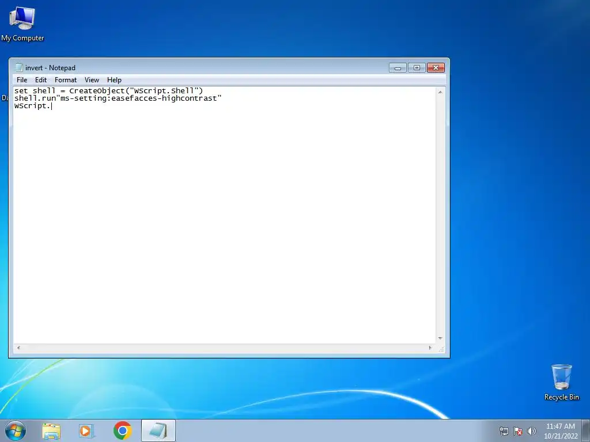Click the horizontal scrollbar right arrow
590x442 pixels.
pos(430,348)
